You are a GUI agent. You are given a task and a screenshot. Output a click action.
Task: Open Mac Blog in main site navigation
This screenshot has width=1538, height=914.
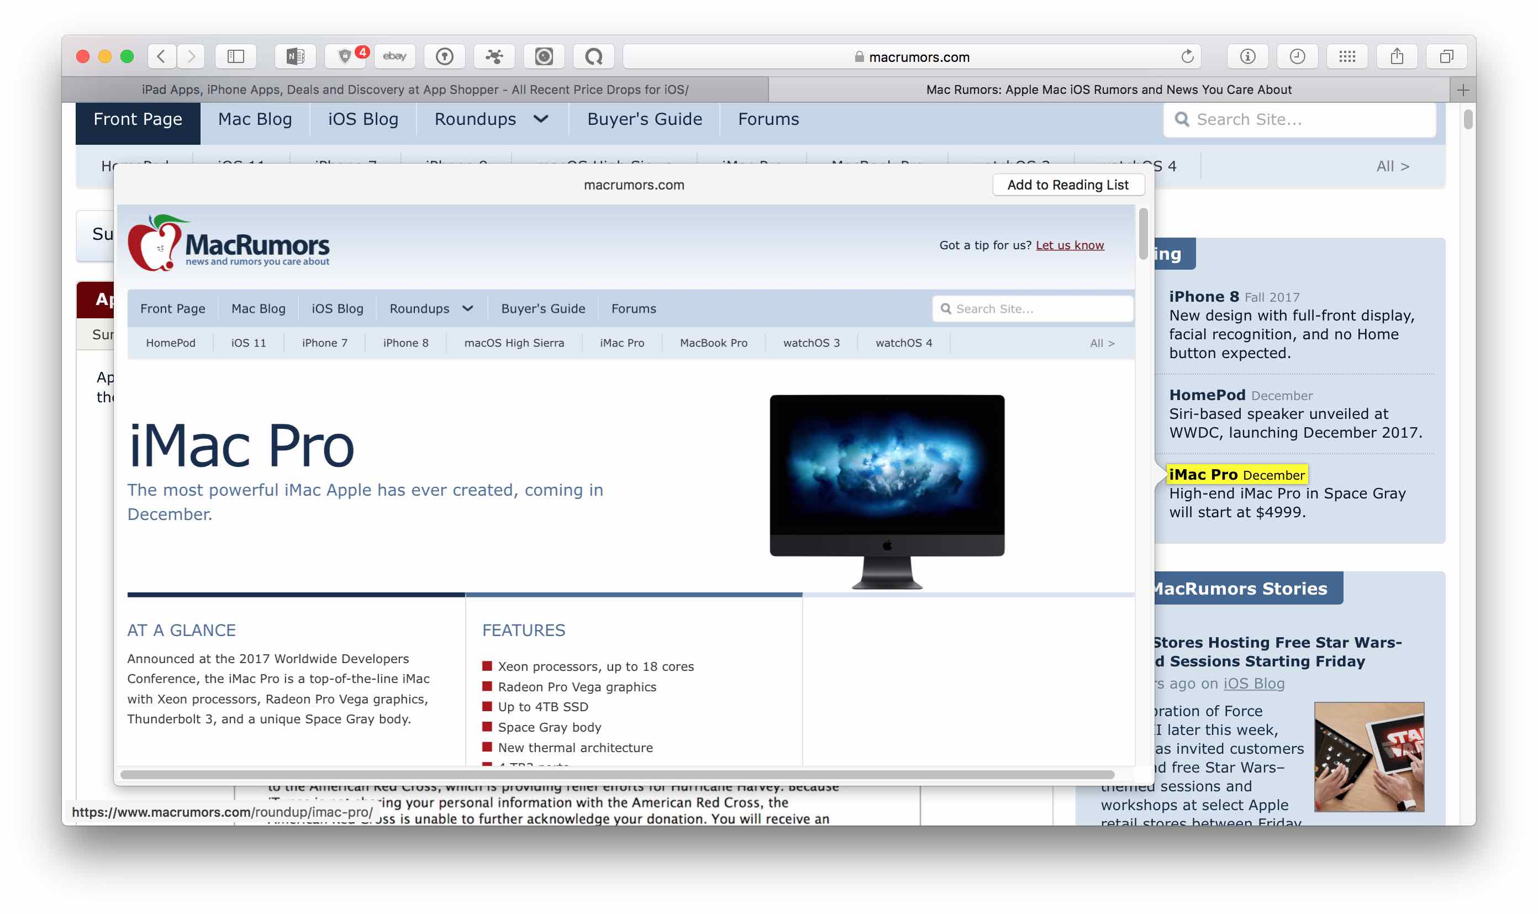[255, 119]
